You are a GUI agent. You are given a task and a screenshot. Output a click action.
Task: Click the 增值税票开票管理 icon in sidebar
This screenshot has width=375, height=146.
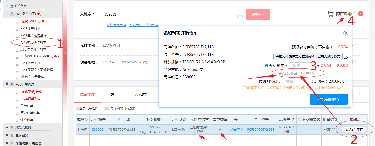pos(12,143)
